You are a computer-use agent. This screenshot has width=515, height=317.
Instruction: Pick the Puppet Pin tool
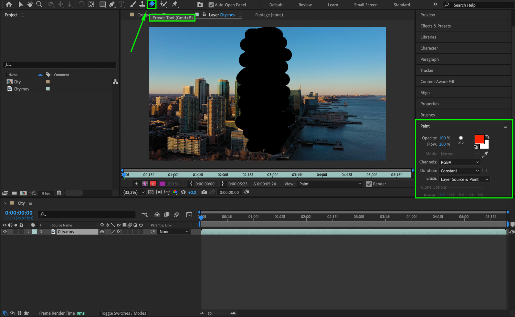(x=175, y=4)
